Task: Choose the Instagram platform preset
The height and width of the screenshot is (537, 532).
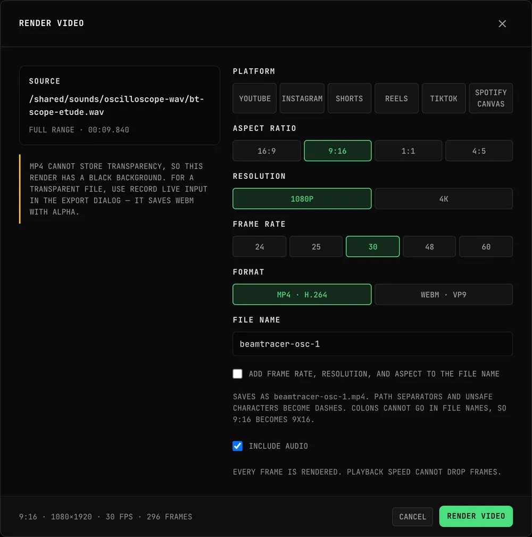Action: pyautogui.click(x=302, y=98)
